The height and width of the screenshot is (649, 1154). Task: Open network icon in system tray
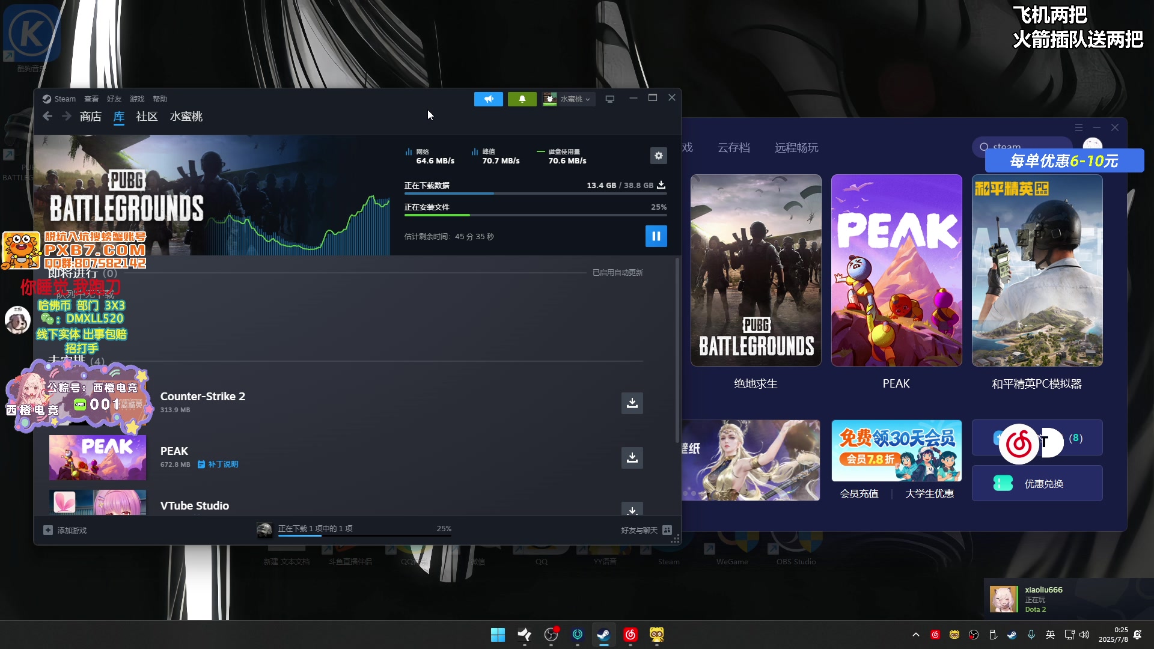[1069, 635]
